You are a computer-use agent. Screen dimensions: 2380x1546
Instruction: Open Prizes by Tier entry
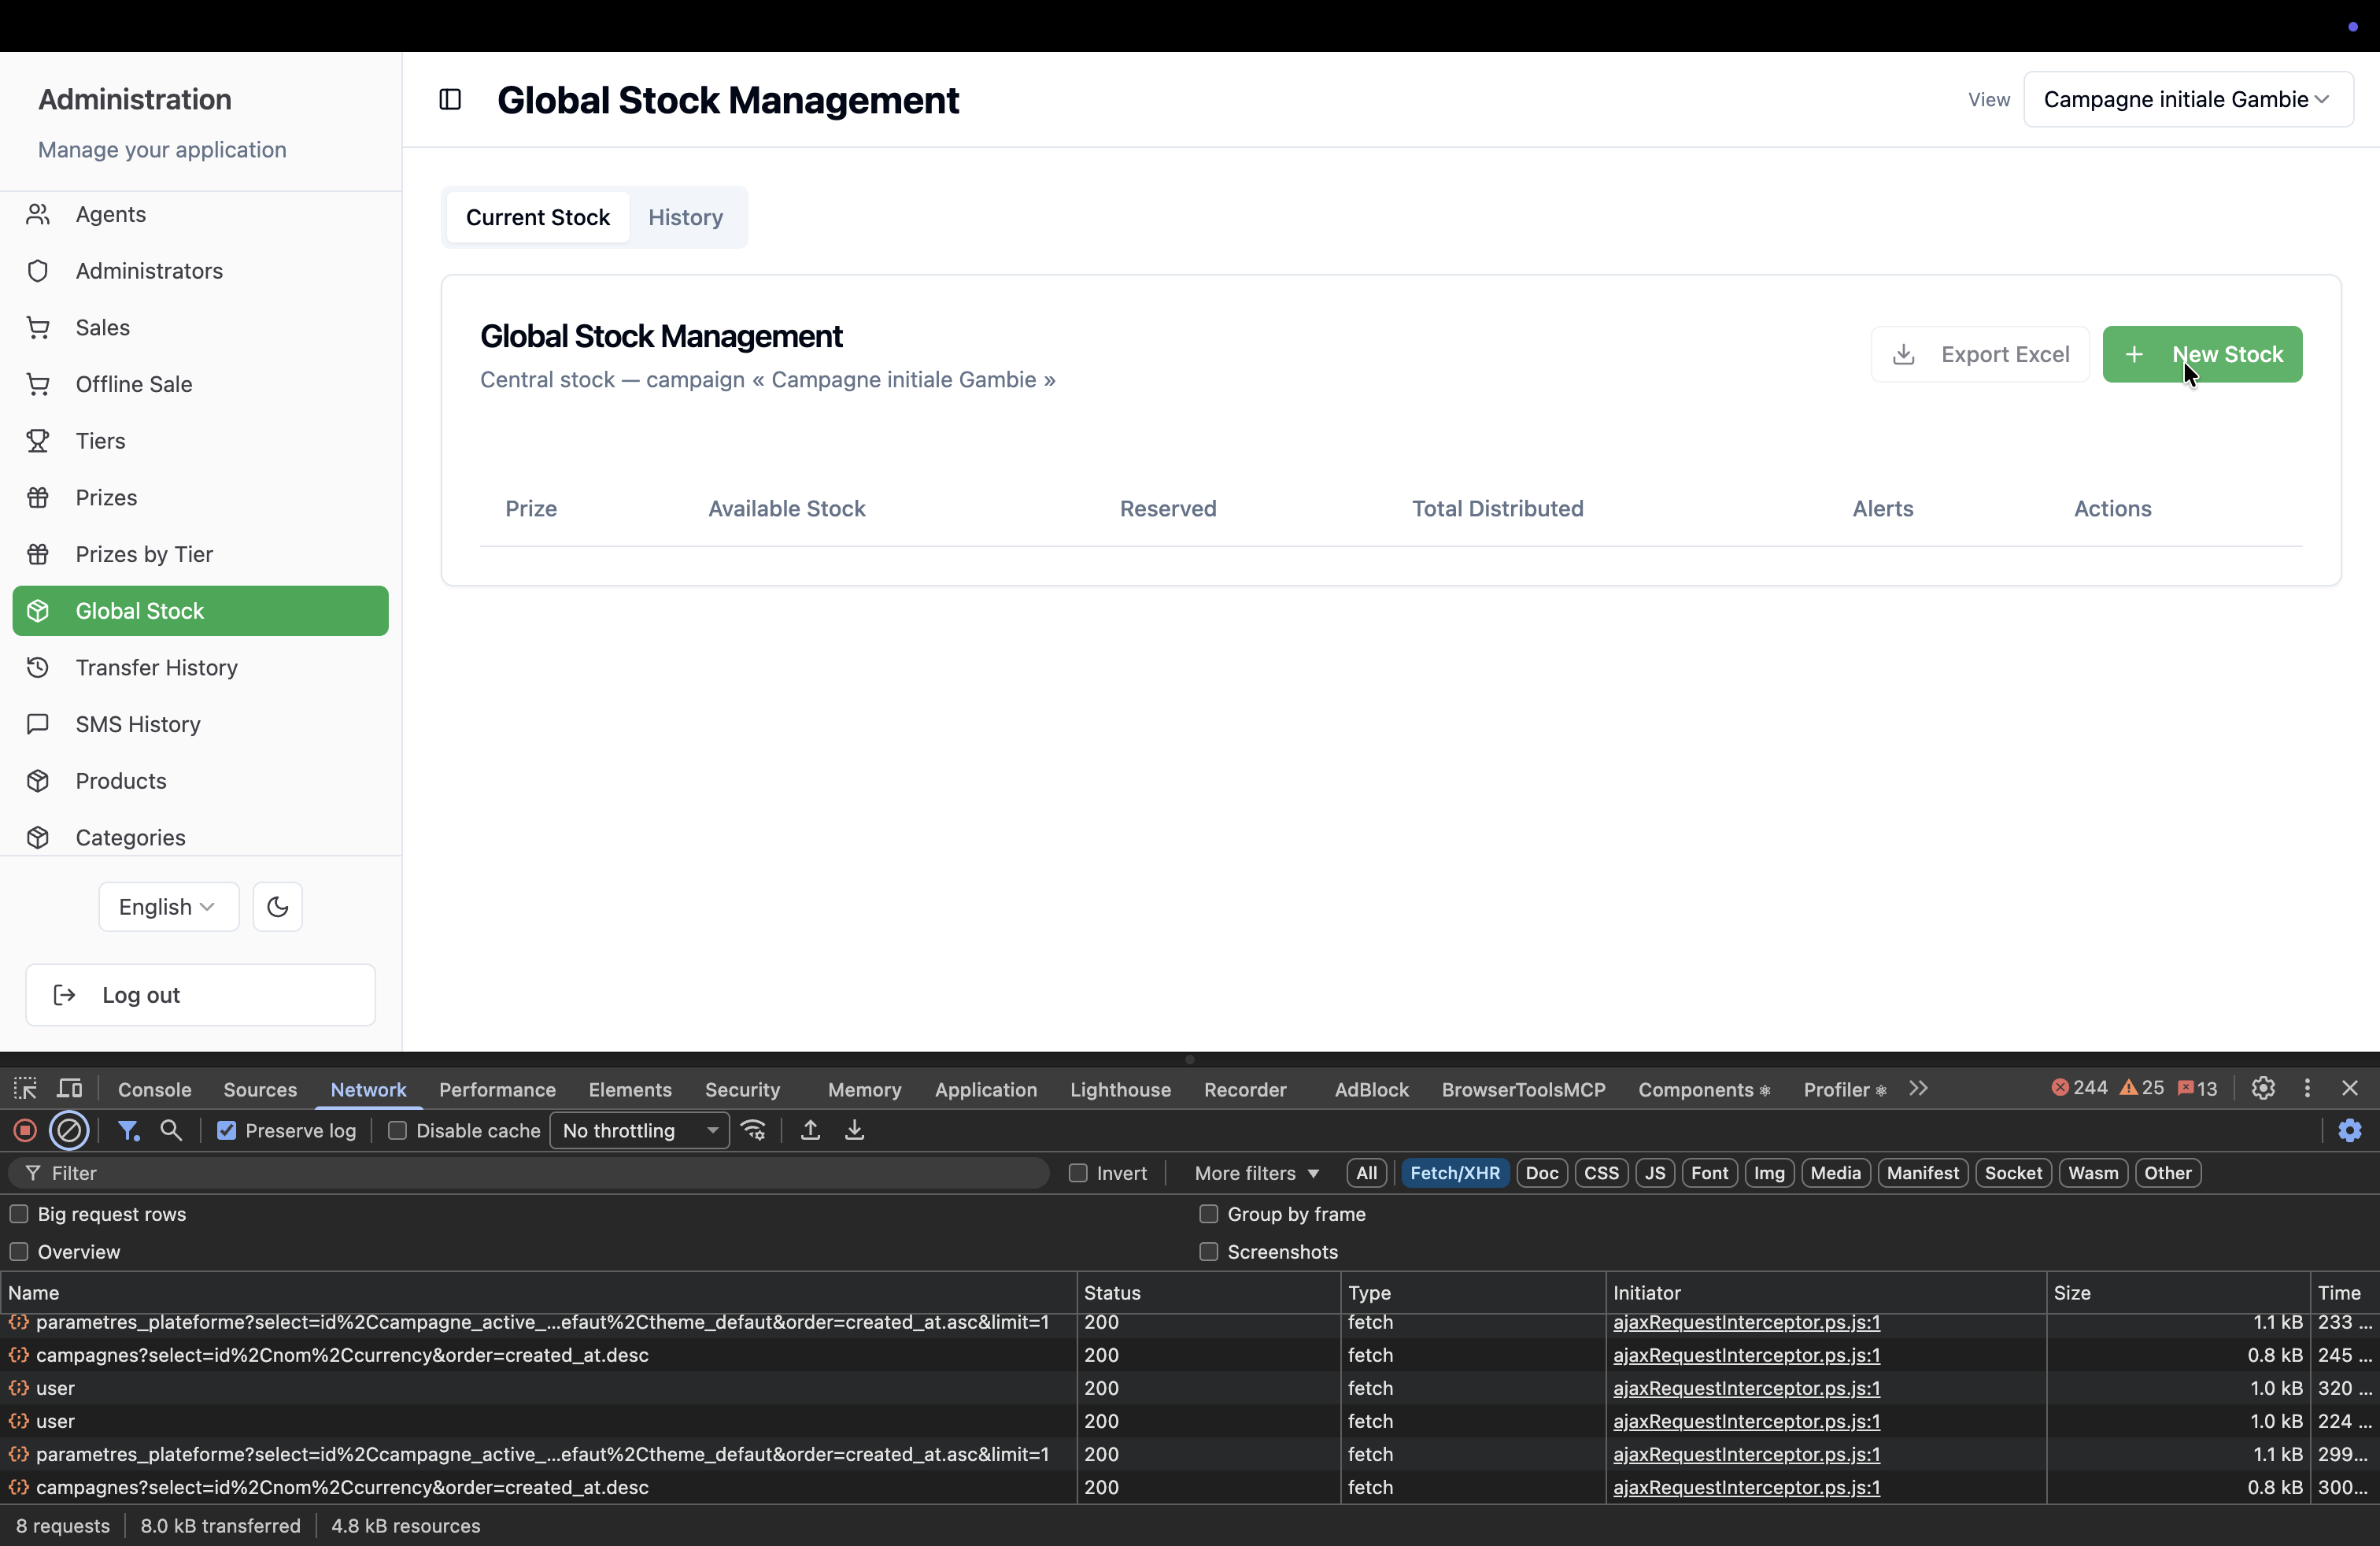tap(200, 554)
